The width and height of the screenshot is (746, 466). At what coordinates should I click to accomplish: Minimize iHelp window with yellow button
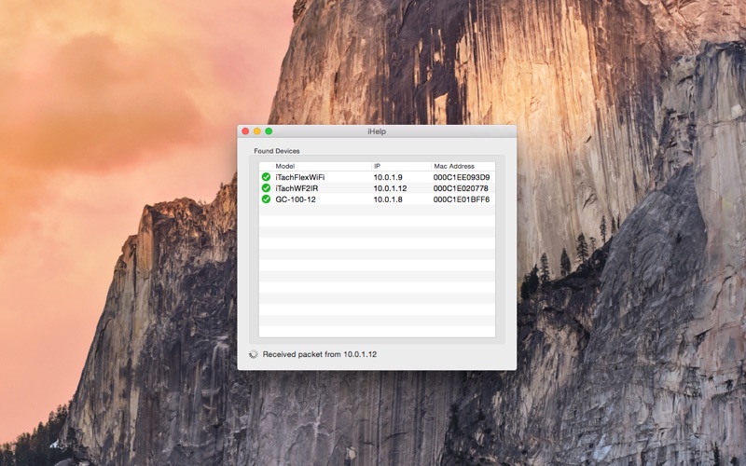[257, 131]
